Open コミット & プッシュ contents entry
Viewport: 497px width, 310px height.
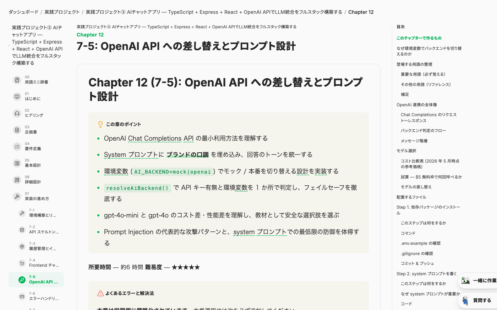(417, 264)
